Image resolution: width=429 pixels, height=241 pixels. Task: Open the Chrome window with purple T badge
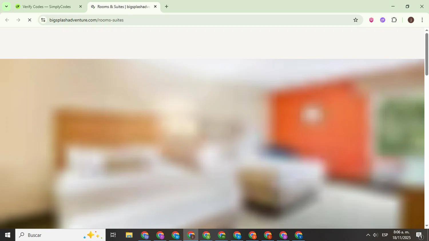tap(160, 235)
